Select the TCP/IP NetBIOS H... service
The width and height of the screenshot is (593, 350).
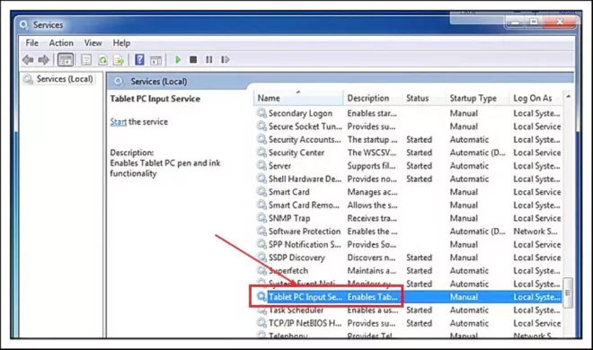point(409,323)
